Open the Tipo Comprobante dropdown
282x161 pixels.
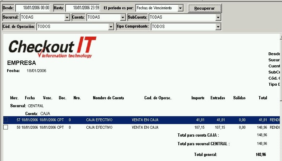click(x=218, y=27)
